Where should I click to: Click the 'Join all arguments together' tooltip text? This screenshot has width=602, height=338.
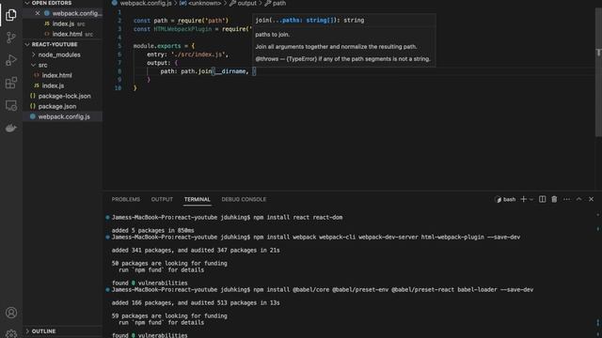coord(336,47)
